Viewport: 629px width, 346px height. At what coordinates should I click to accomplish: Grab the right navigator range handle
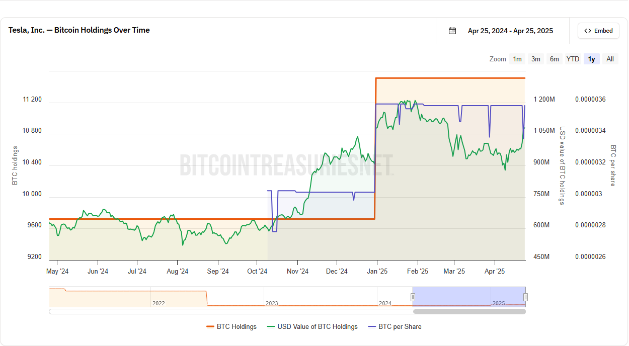click(525, 297)
